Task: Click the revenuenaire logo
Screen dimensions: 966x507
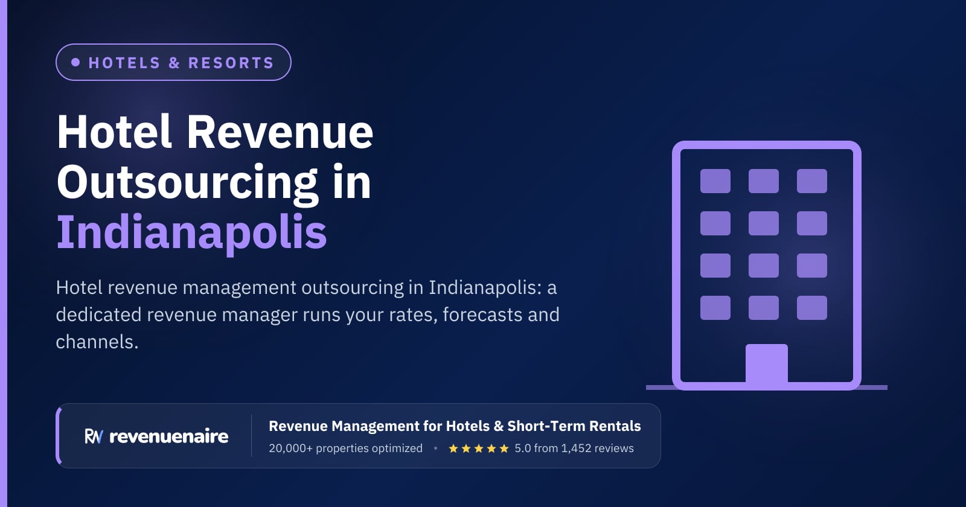Action: point(156,436)
